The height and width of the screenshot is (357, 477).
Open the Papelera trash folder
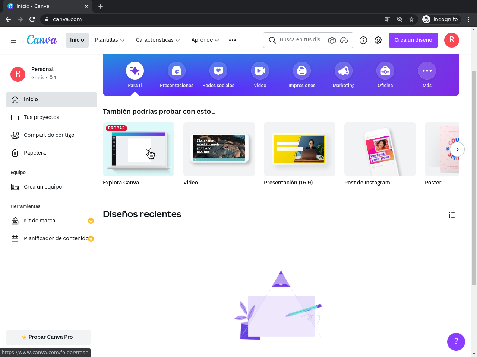(51, 153)
